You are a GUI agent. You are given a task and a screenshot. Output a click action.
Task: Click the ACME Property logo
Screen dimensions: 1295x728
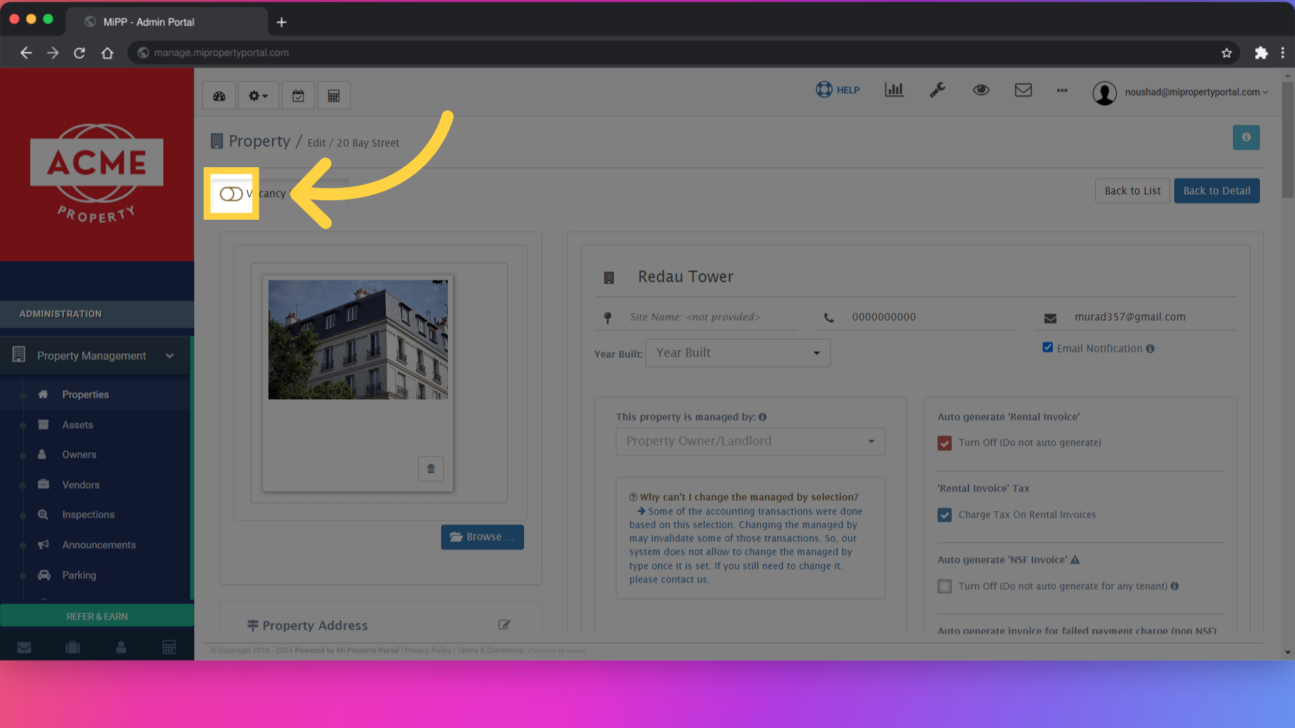(97, 173)
